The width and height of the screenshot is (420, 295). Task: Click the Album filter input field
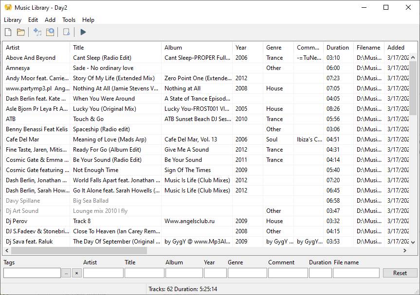click(x=184, y=273)
